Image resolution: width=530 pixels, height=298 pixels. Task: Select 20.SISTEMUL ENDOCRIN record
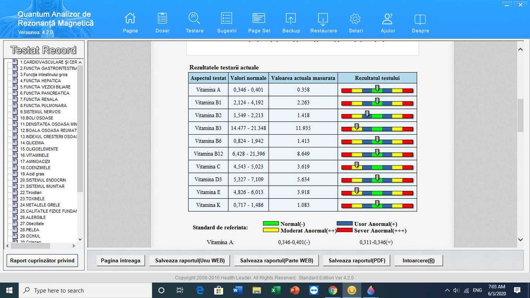[43, 180]
